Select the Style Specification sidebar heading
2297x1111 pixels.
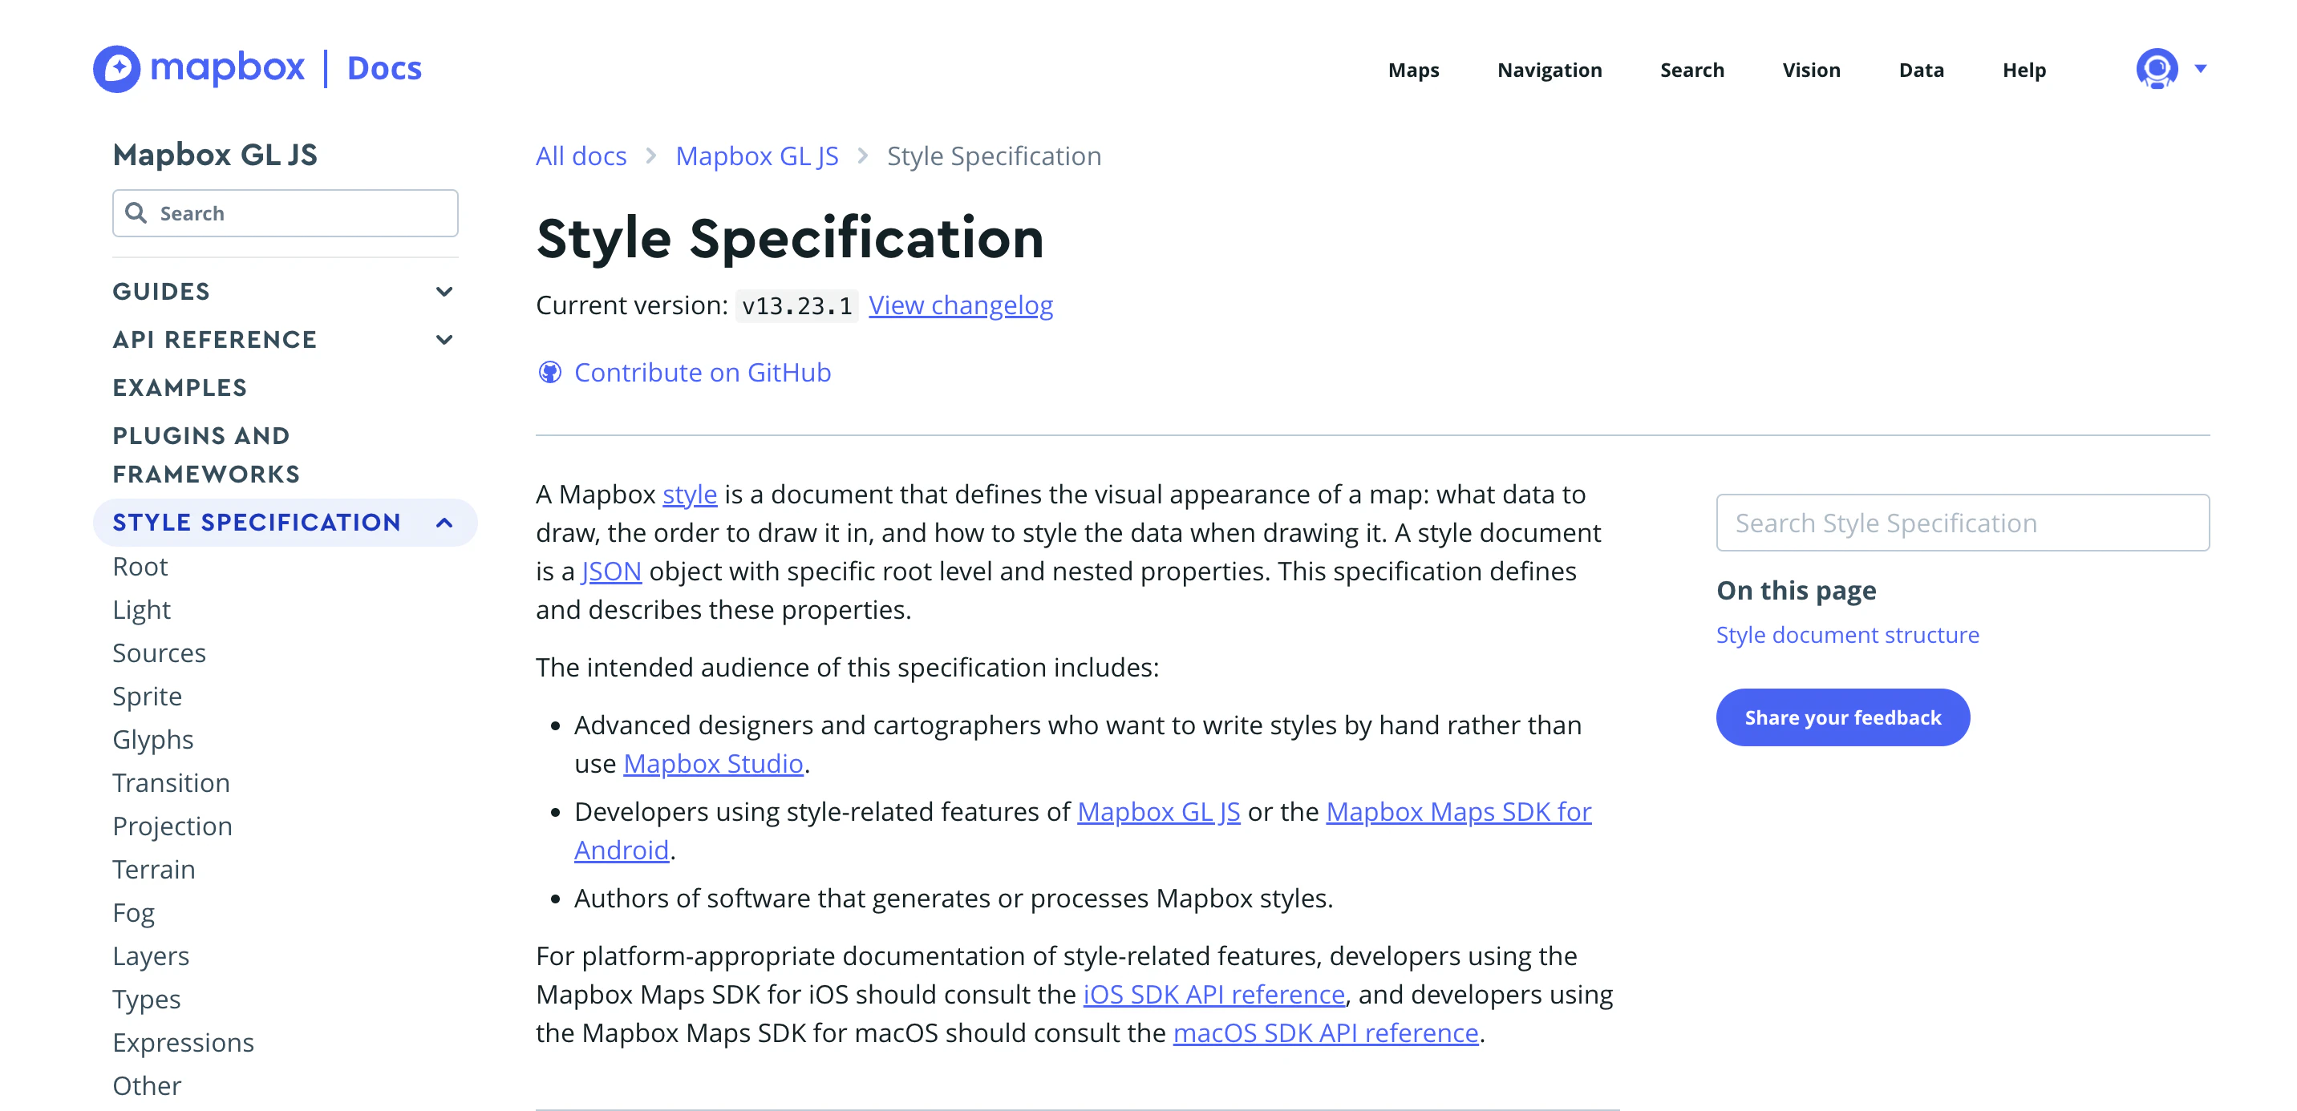click(257, 523)
